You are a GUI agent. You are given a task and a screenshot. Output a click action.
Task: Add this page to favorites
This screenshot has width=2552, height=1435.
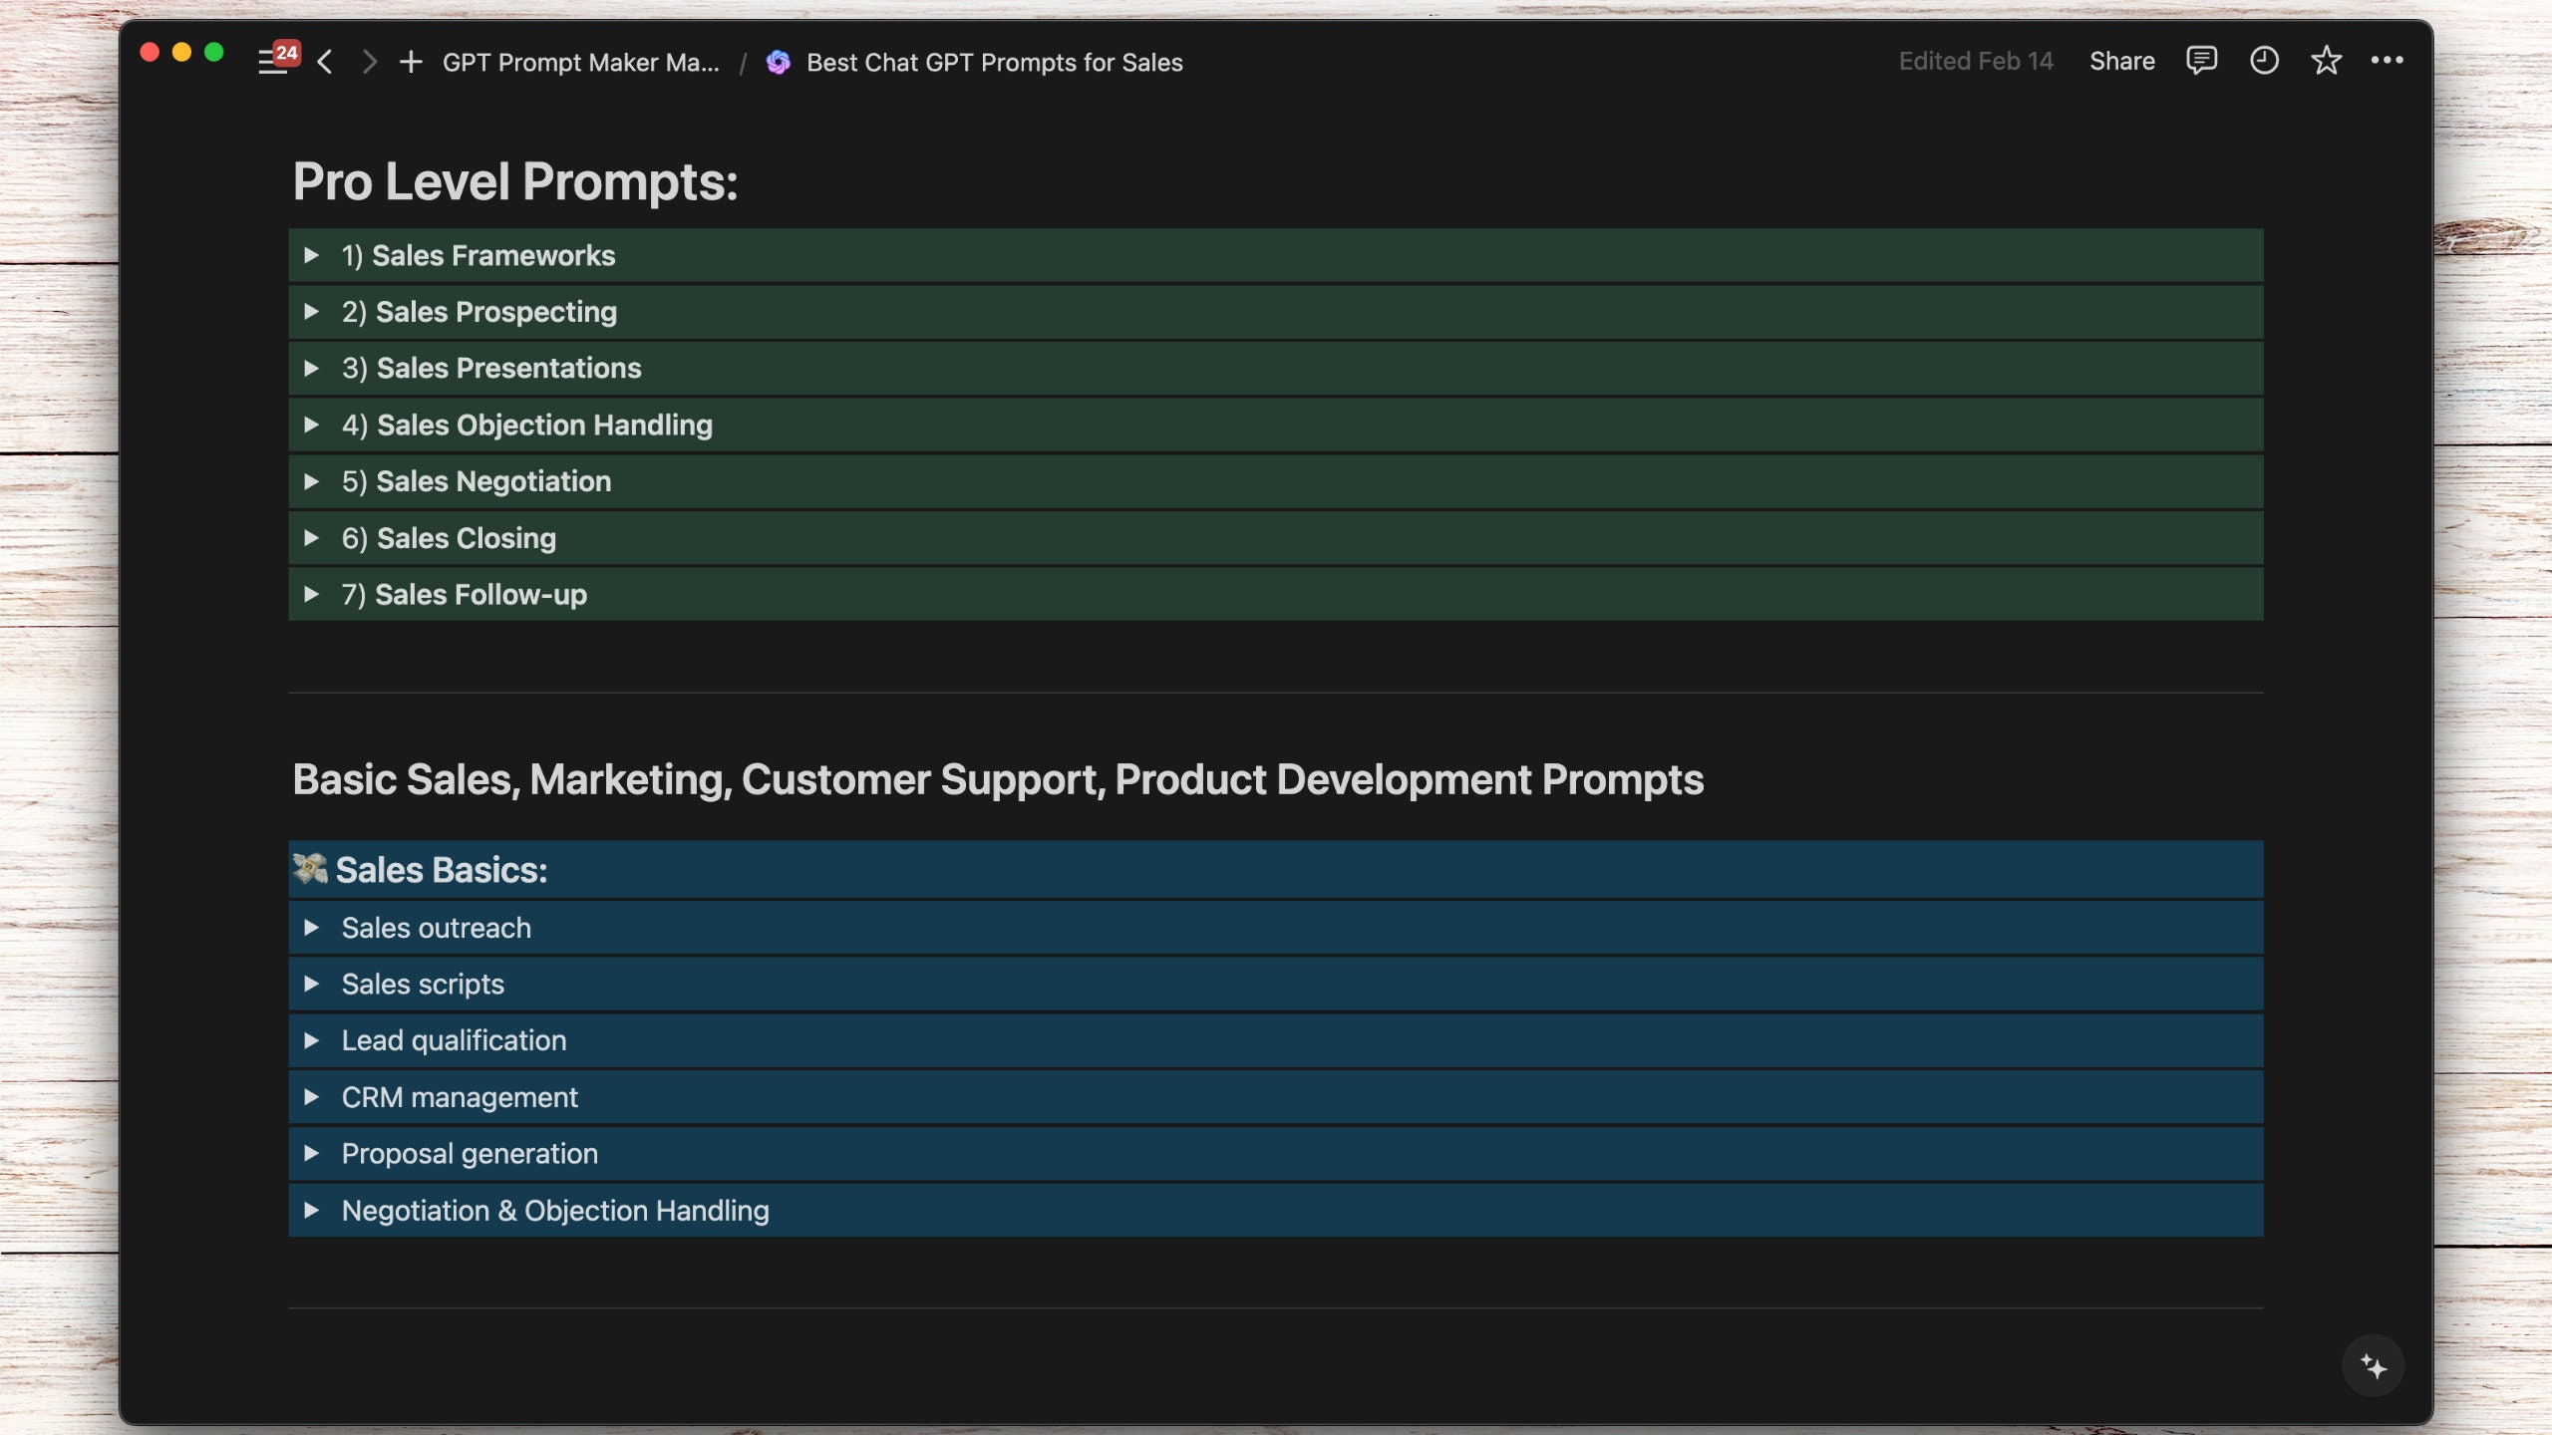click(x=2326, y=61)
